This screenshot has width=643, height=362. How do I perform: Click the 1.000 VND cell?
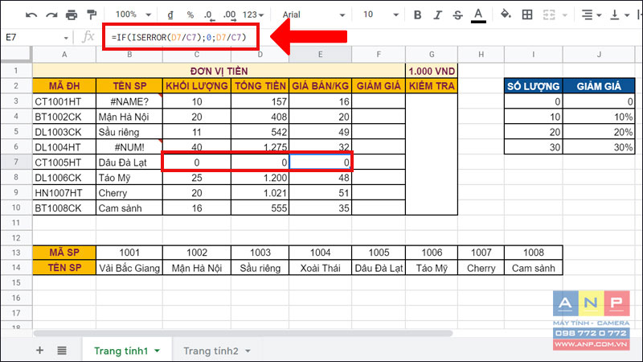(x=432, y=71)
